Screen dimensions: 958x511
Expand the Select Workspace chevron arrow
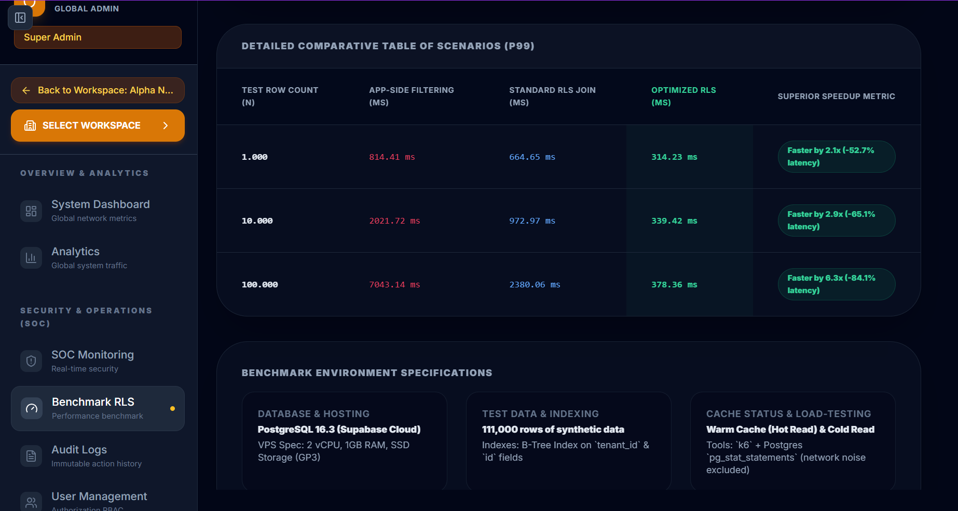tap(166, 126)
